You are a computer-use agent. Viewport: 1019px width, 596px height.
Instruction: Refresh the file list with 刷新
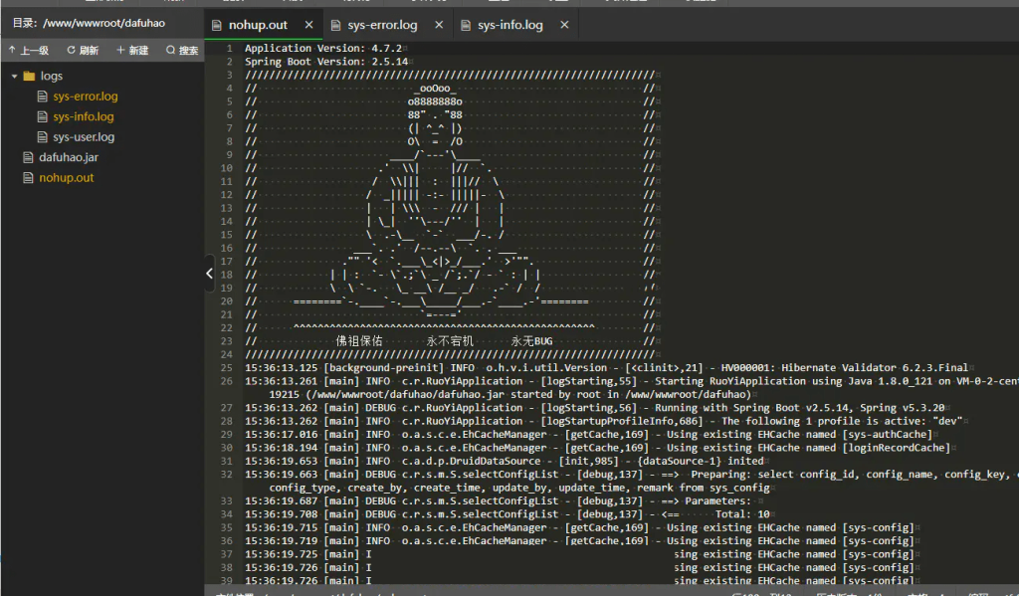coord(83,50)
